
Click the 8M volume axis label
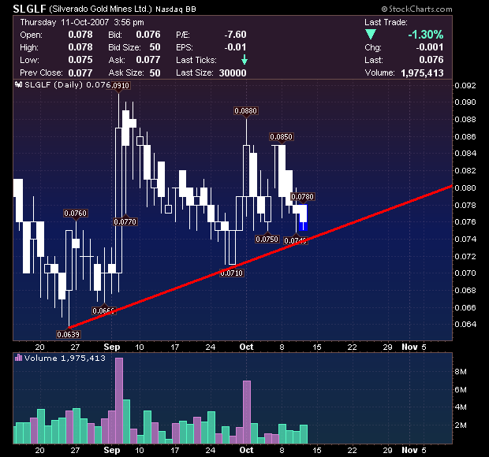click(461, 372)
